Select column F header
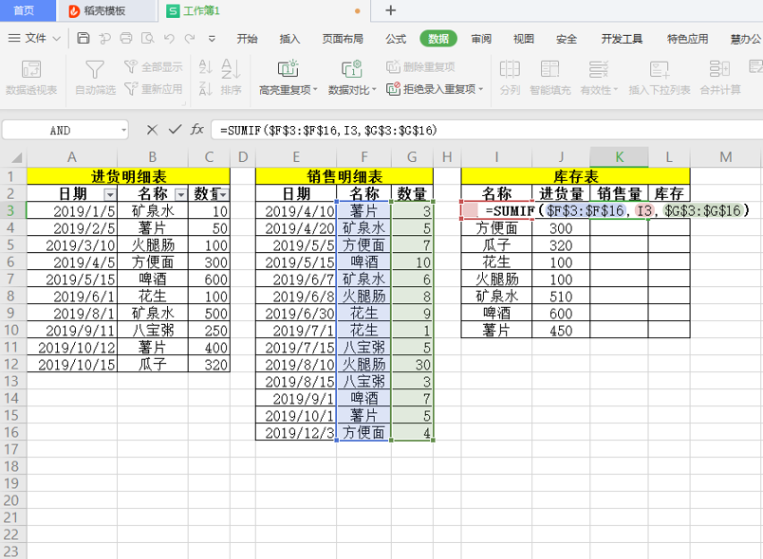Screen dimensions: 763x559 (x=364, y=157)
